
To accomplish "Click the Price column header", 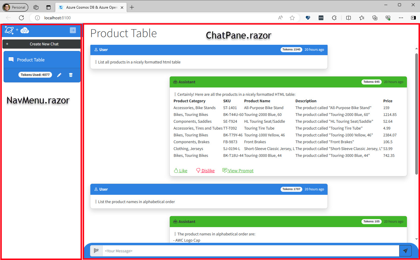I will (388, 101).
